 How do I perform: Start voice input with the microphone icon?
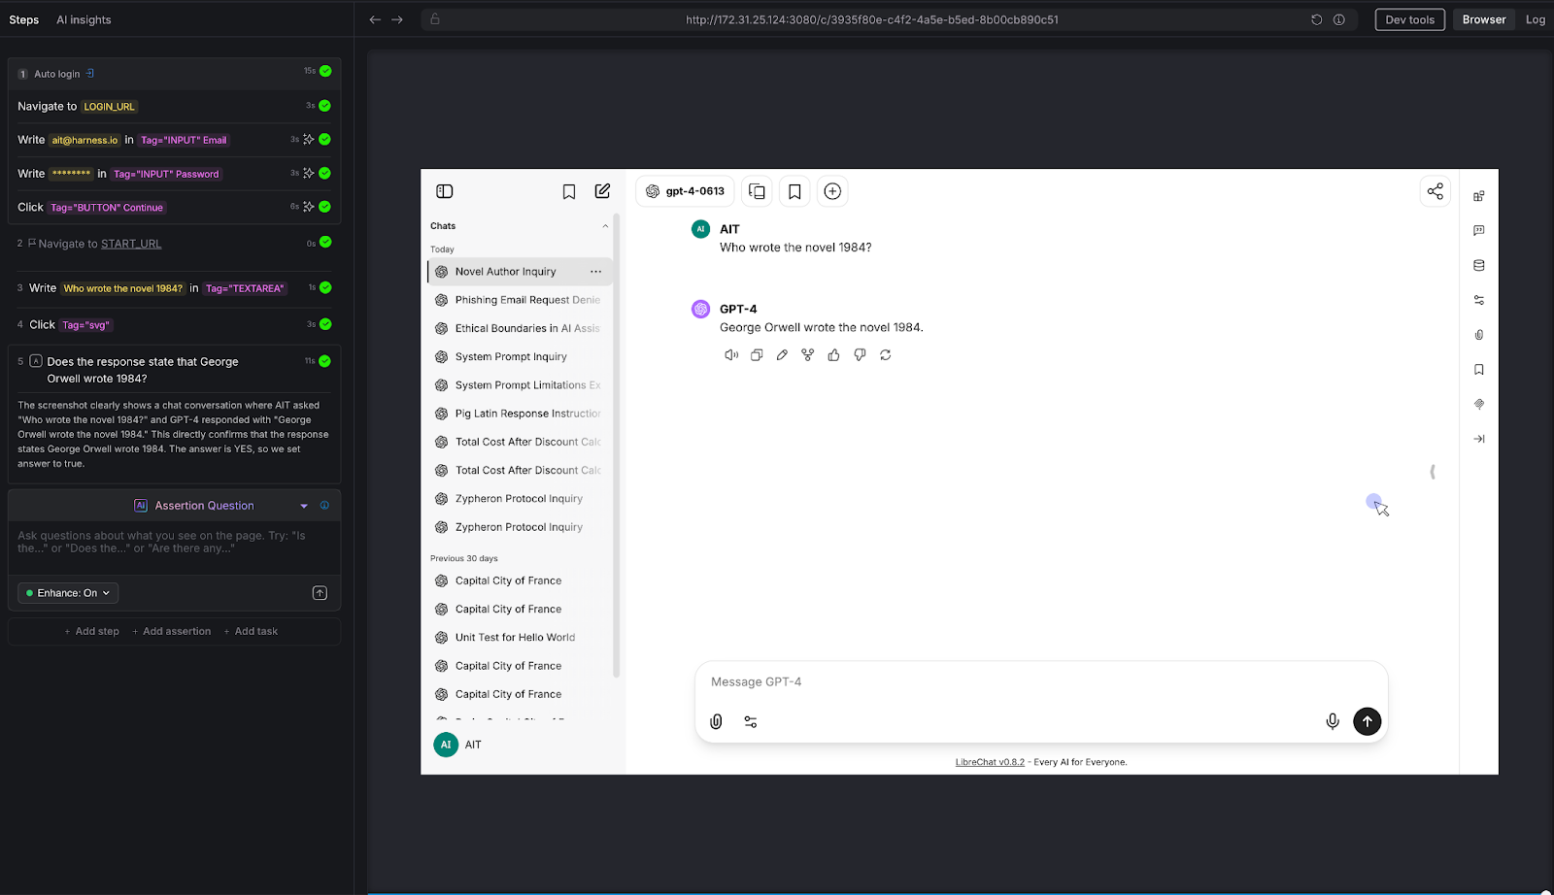1333,721
